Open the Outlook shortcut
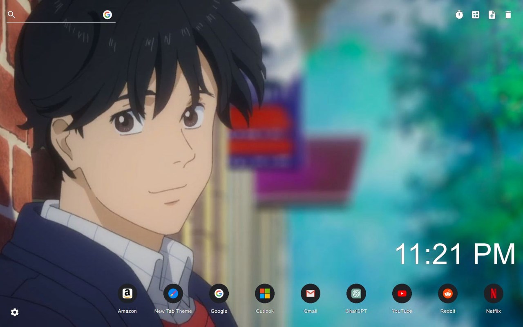Image resolution: width=523 pixels, height=327 pixels. click(265, 293)
